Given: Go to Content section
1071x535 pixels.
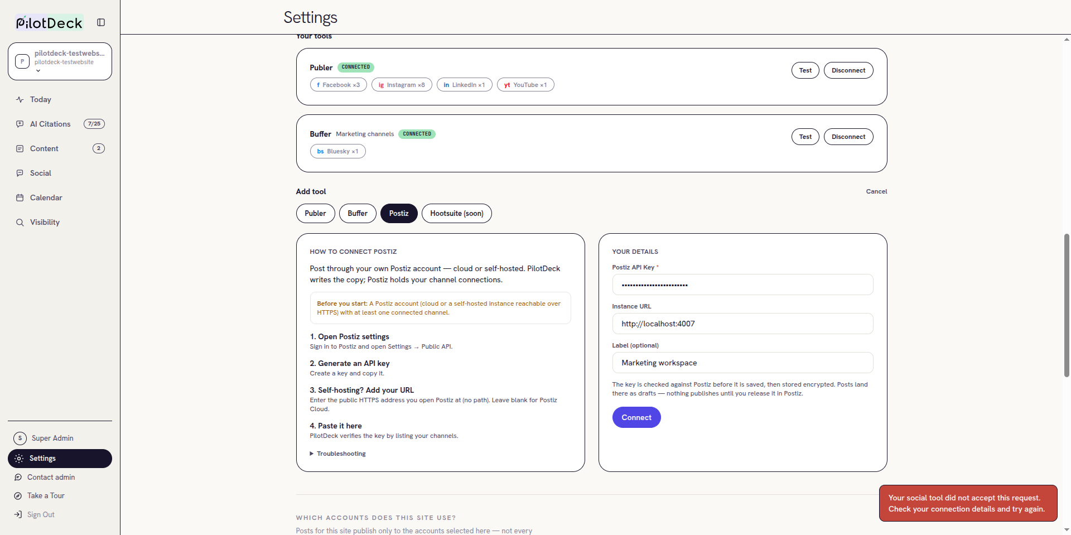Looking at the screenshot, I should click(x=60, y=148).
